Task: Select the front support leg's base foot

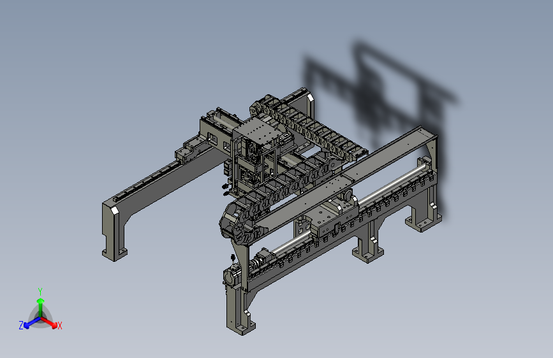Action: coord(241,326)
